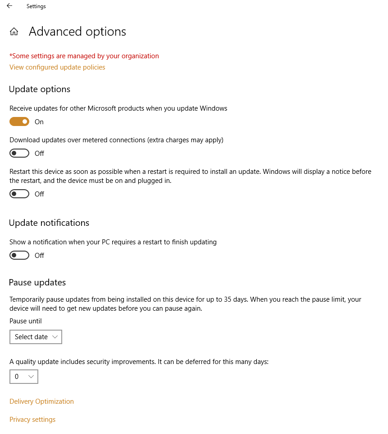388x434 pixels.
Task: Click the Settings window title text
Action: click(36, 6)
